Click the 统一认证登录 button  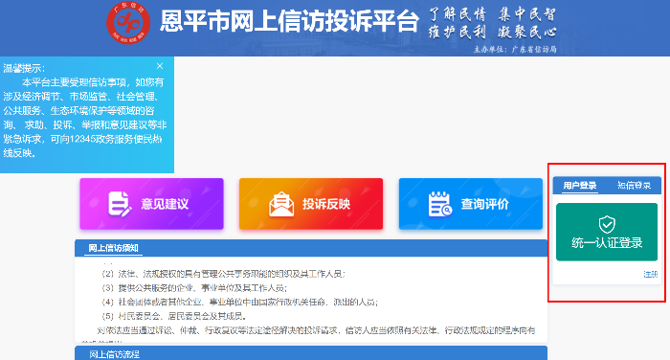[607, 232]
